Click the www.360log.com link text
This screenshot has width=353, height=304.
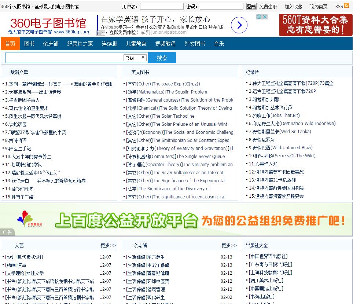71,32
